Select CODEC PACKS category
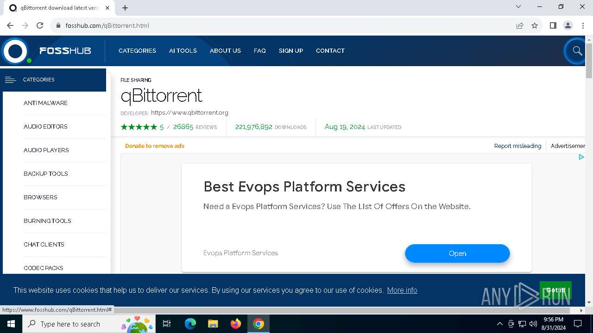Image resolution: width=593 pixels, height=333 pixels. 44,268
